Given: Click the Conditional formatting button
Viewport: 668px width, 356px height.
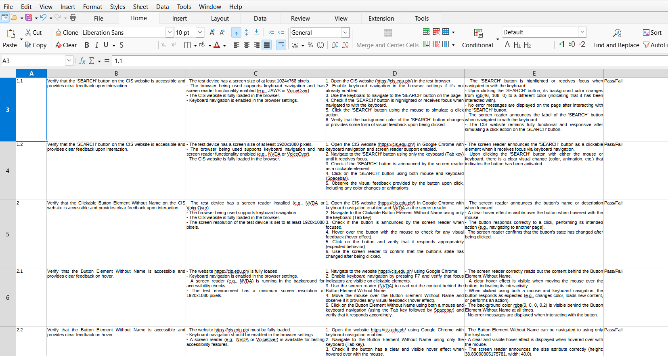Looking at the screenshot, I should coord(478,39).
